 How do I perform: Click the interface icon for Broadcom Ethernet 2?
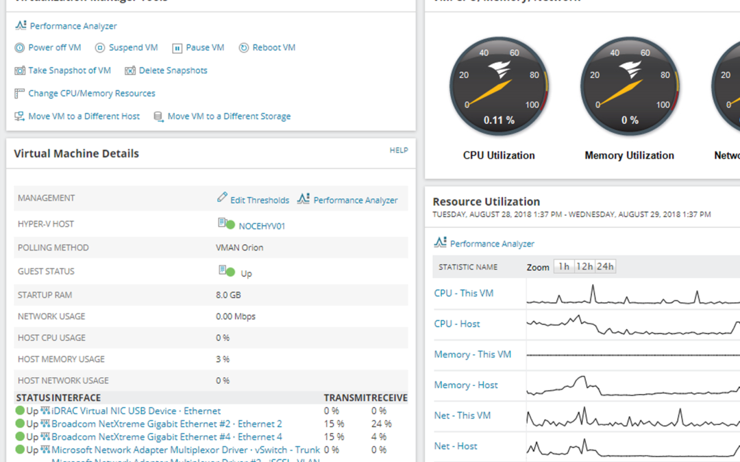tap(45, 424)
